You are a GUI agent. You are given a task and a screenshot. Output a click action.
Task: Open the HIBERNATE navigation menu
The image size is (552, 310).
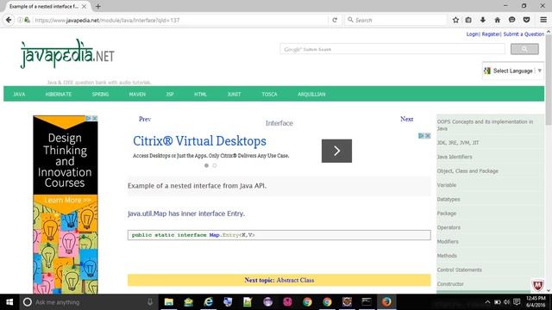point(59,94)
